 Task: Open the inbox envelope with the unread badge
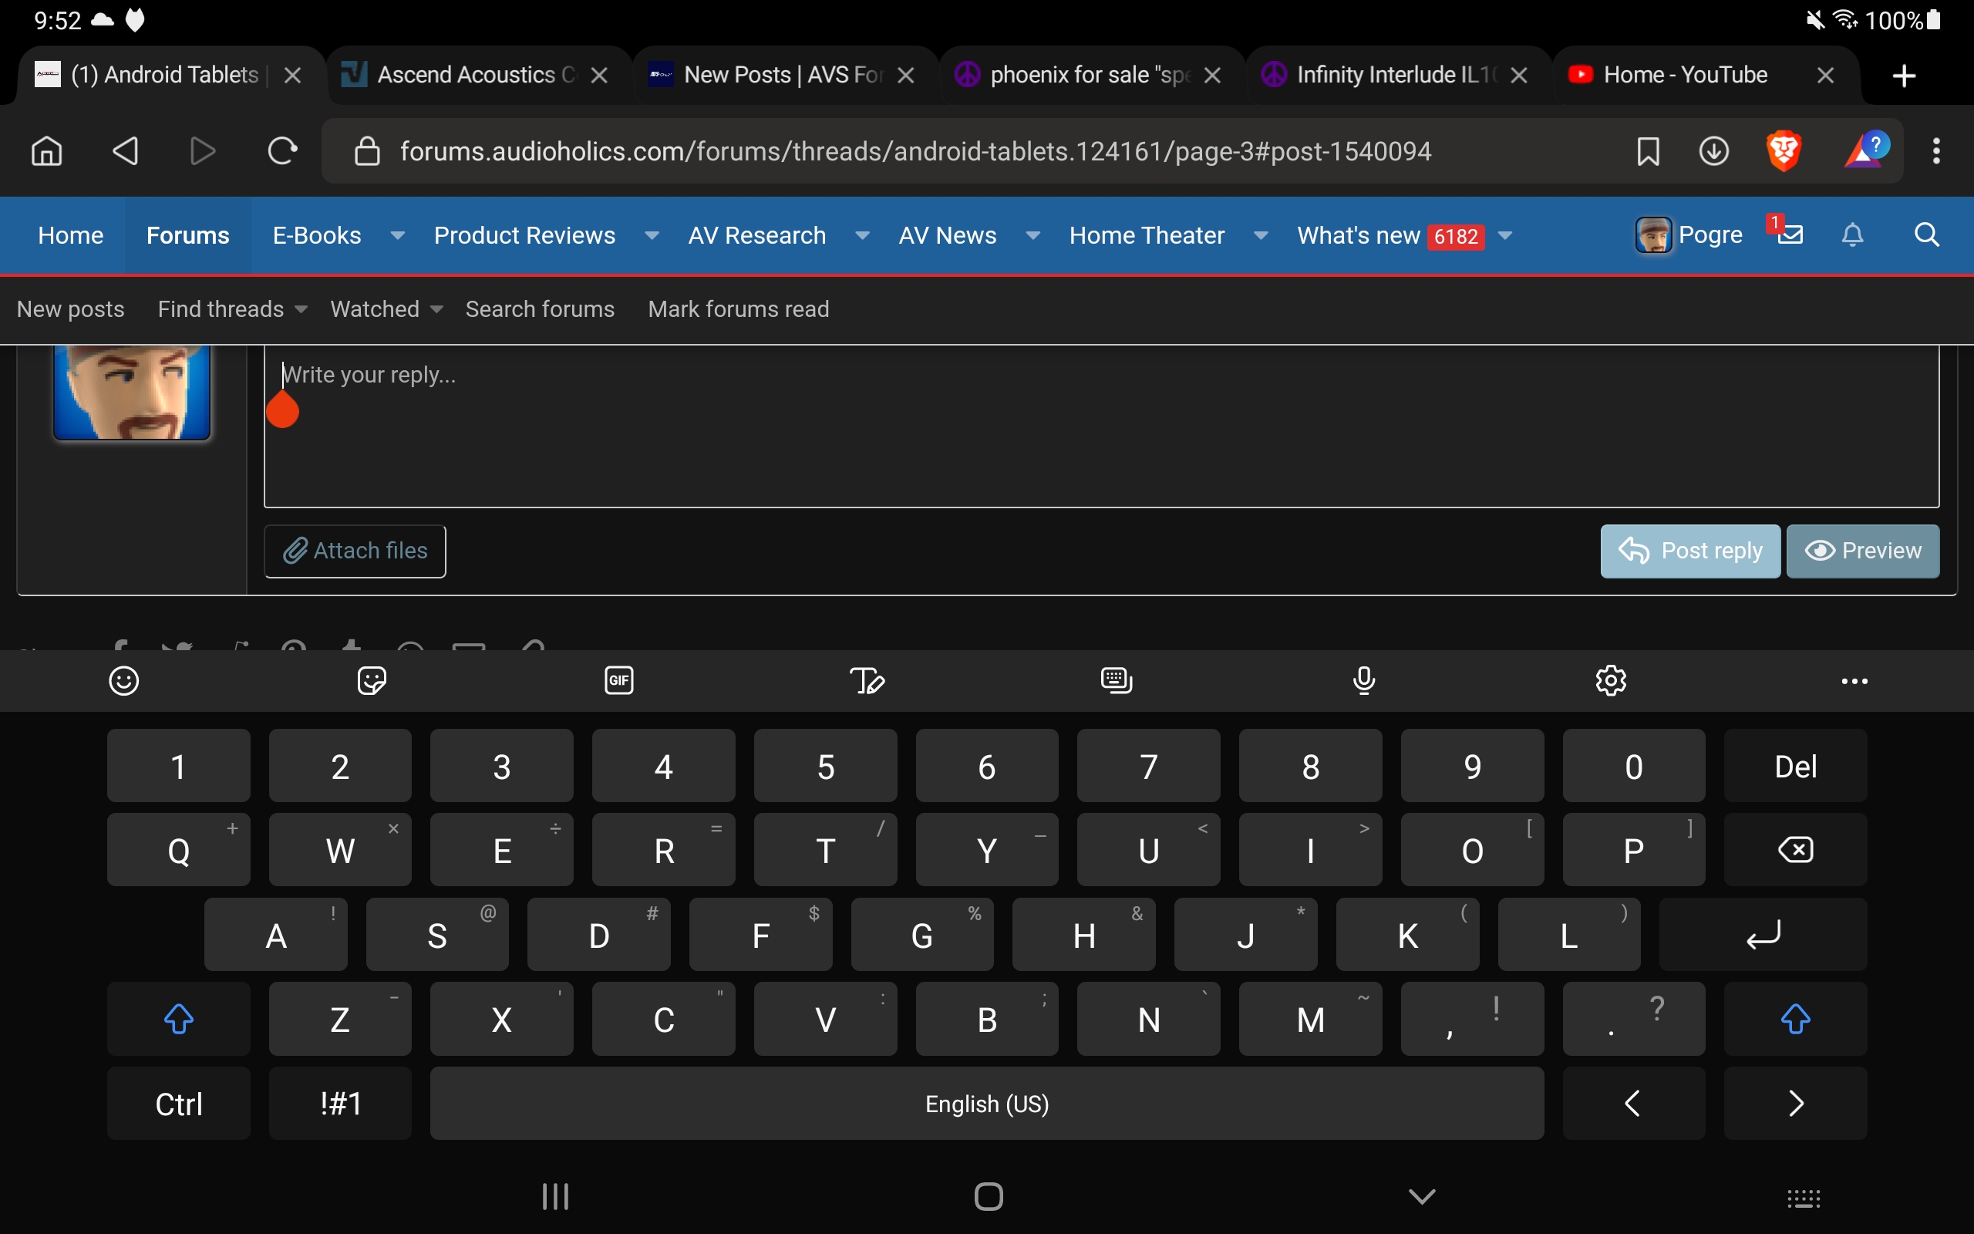click(x=1790, y=235)
